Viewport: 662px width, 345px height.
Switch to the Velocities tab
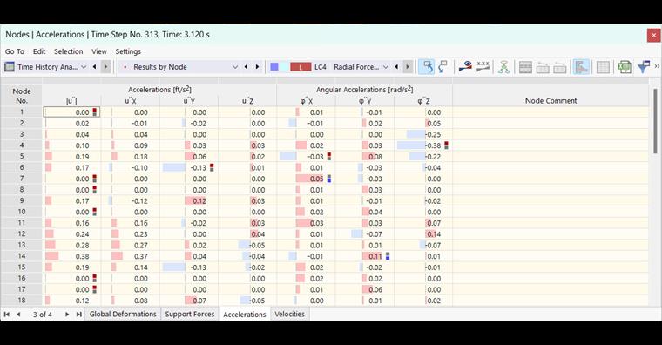coord(289,314)
